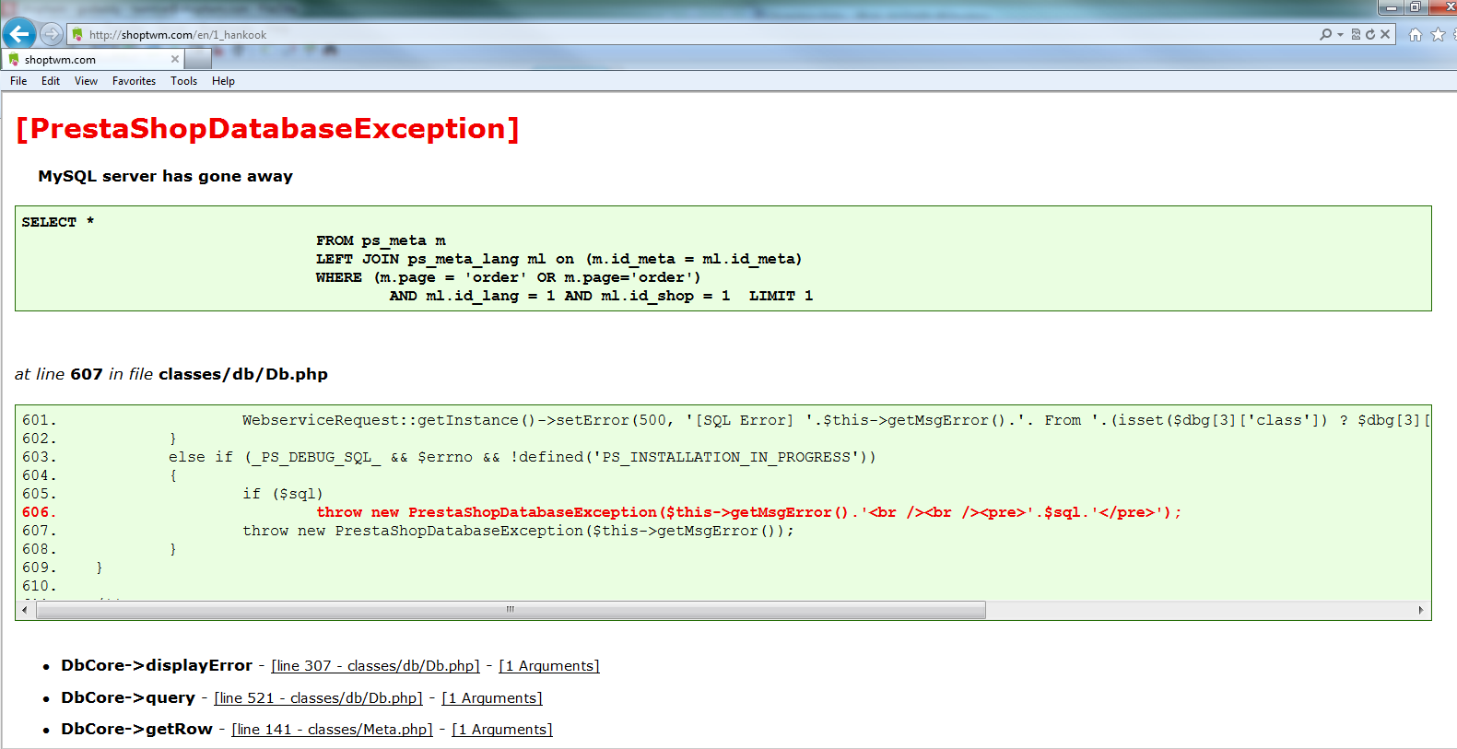Image resolution: width=1457 pixels, height=749 pixels.
Task: Click the magnifier search icon in address bar
Action: pos(1325,34)
